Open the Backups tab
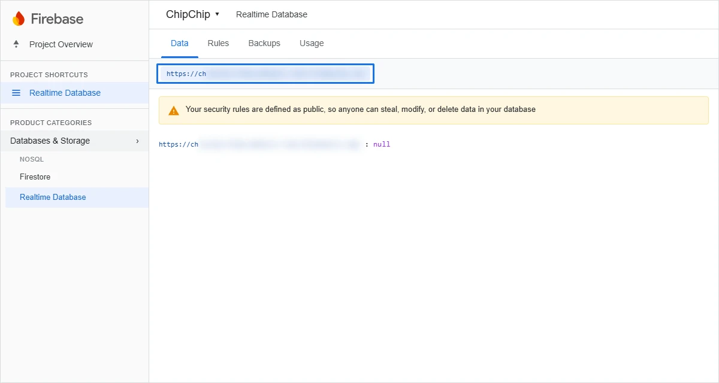719x383 pixels. [x=264, y=44]
